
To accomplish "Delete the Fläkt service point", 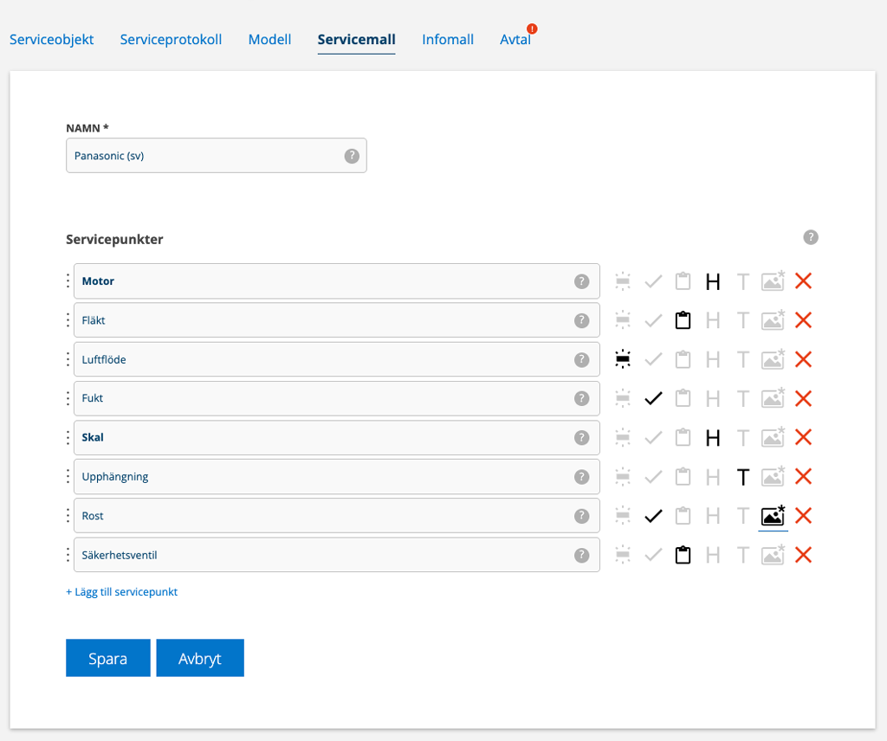I will 803,320.
